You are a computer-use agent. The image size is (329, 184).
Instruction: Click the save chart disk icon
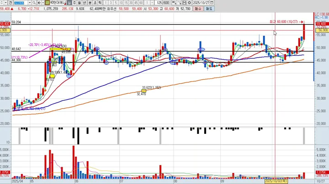click(x=184, y=3)
